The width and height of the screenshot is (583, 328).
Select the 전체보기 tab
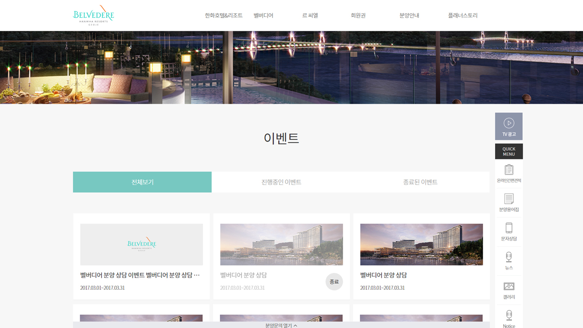tap(142, 182)
